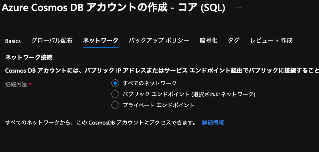
Task: Select the active ネットワーク tab
Action: click(101, 41)
